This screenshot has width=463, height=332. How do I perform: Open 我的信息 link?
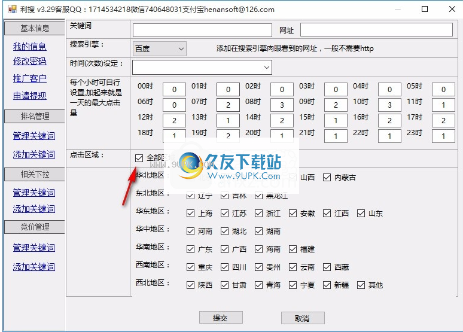pos(29,47)
